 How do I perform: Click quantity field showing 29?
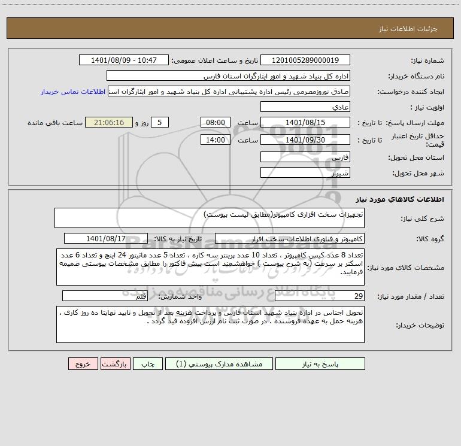tap(320, 296)
